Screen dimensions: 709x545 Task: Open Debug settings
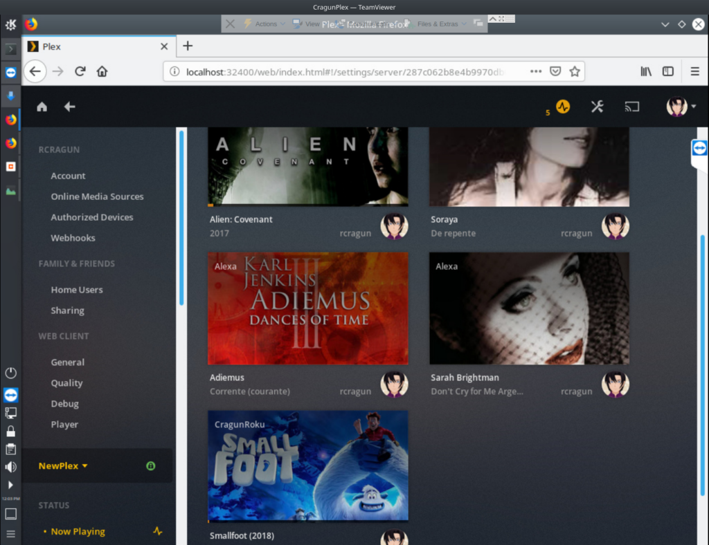tap(64, 404)
